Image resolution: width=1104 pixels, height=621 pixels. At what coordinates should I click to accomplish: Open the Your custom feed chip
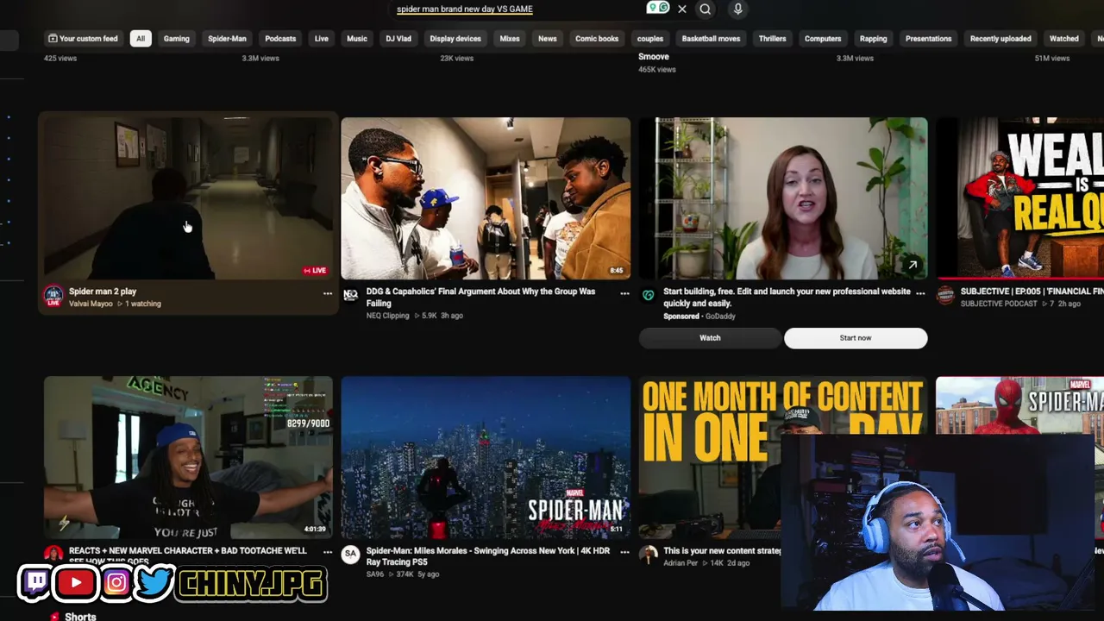click(x=83, y=39)
